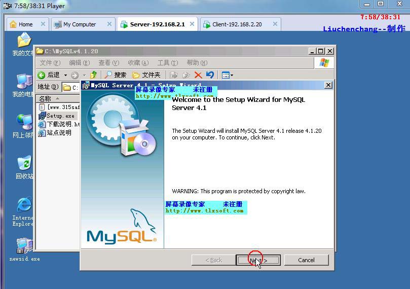This screenshot has height=289, width=410.
Task: Click the Forward arrow icon in Explorer toolbar
Action: pyautogui.click(x=75, y=76)
